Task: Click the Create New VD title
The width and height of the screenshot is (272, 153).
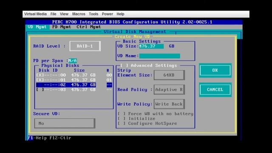Action: tap(132, 37)
